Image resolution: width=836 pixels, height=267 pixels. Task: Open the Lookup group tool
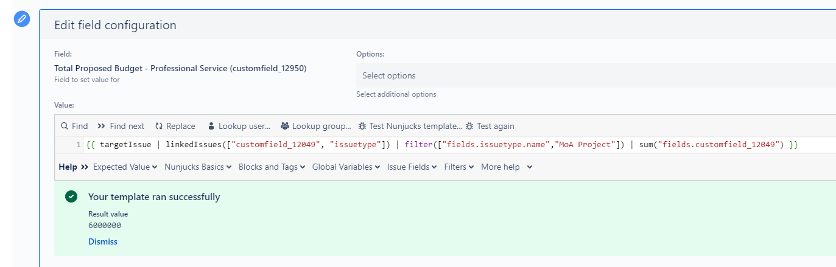316,126
